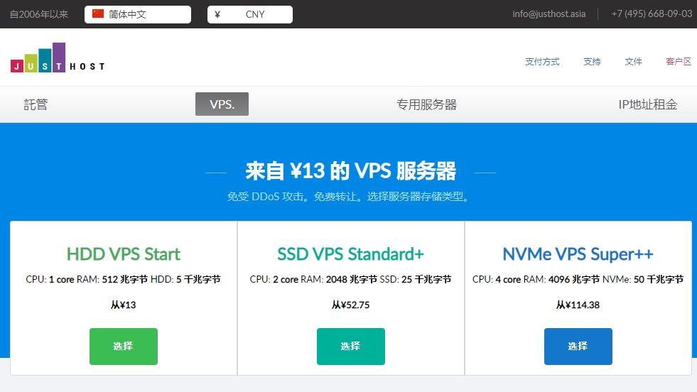Open the 支持 support link
The width and height of the screenshot is (697, 392).
tap(592, 61)
